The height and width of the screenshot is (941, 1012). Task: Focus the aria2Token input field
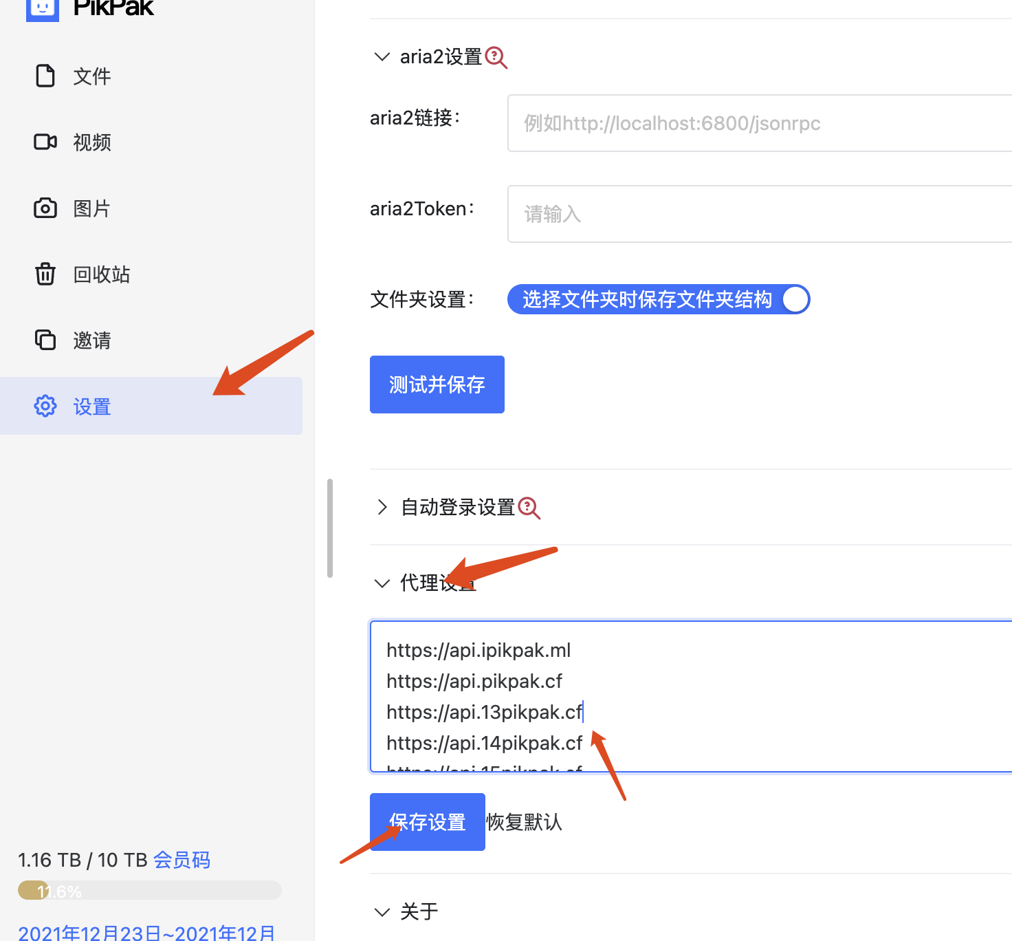(760, 214)
